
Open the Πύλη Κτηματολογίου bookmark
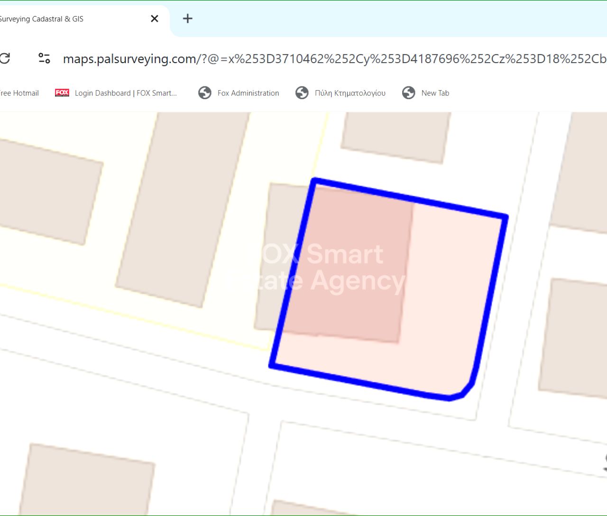[x=340, y=93]
